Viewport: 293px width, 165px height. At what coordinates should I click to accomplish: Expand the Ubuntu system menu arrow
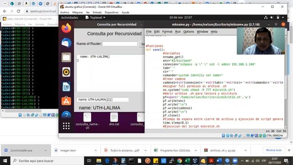pyautogui.click(x=283, y=17)
